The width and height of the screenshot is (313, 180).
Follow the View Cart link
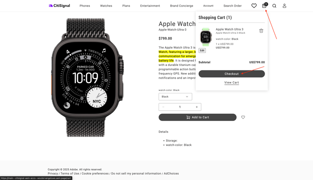click(x=232, y=82)
